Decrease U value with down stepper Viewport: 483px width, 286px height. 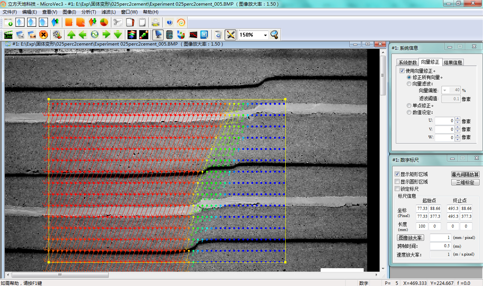[457, 123]
